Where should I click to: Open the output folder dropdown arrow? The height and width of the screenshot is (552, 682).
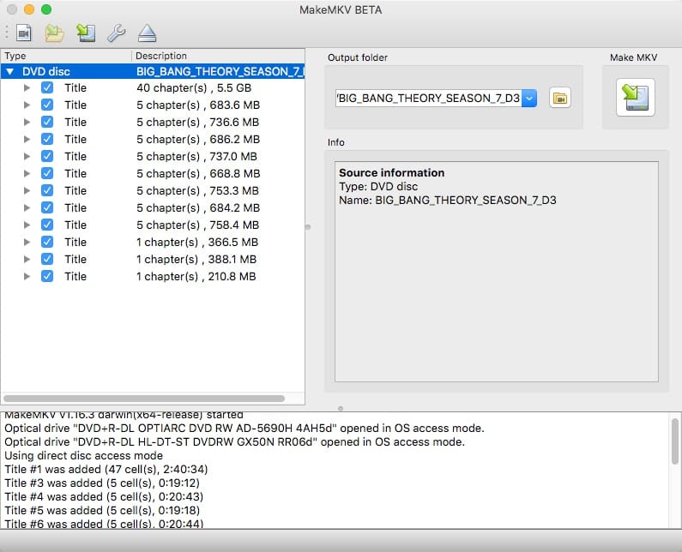529,98
